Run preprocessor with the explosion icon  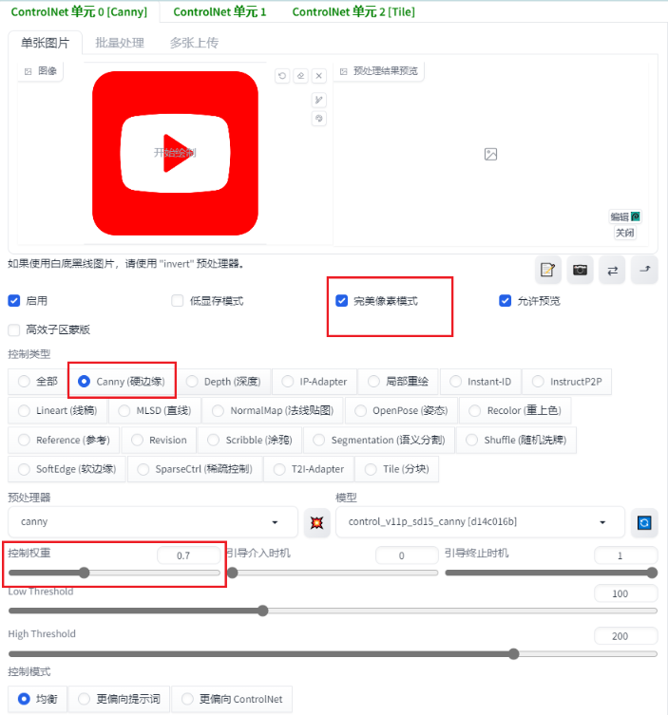[316, 522]
